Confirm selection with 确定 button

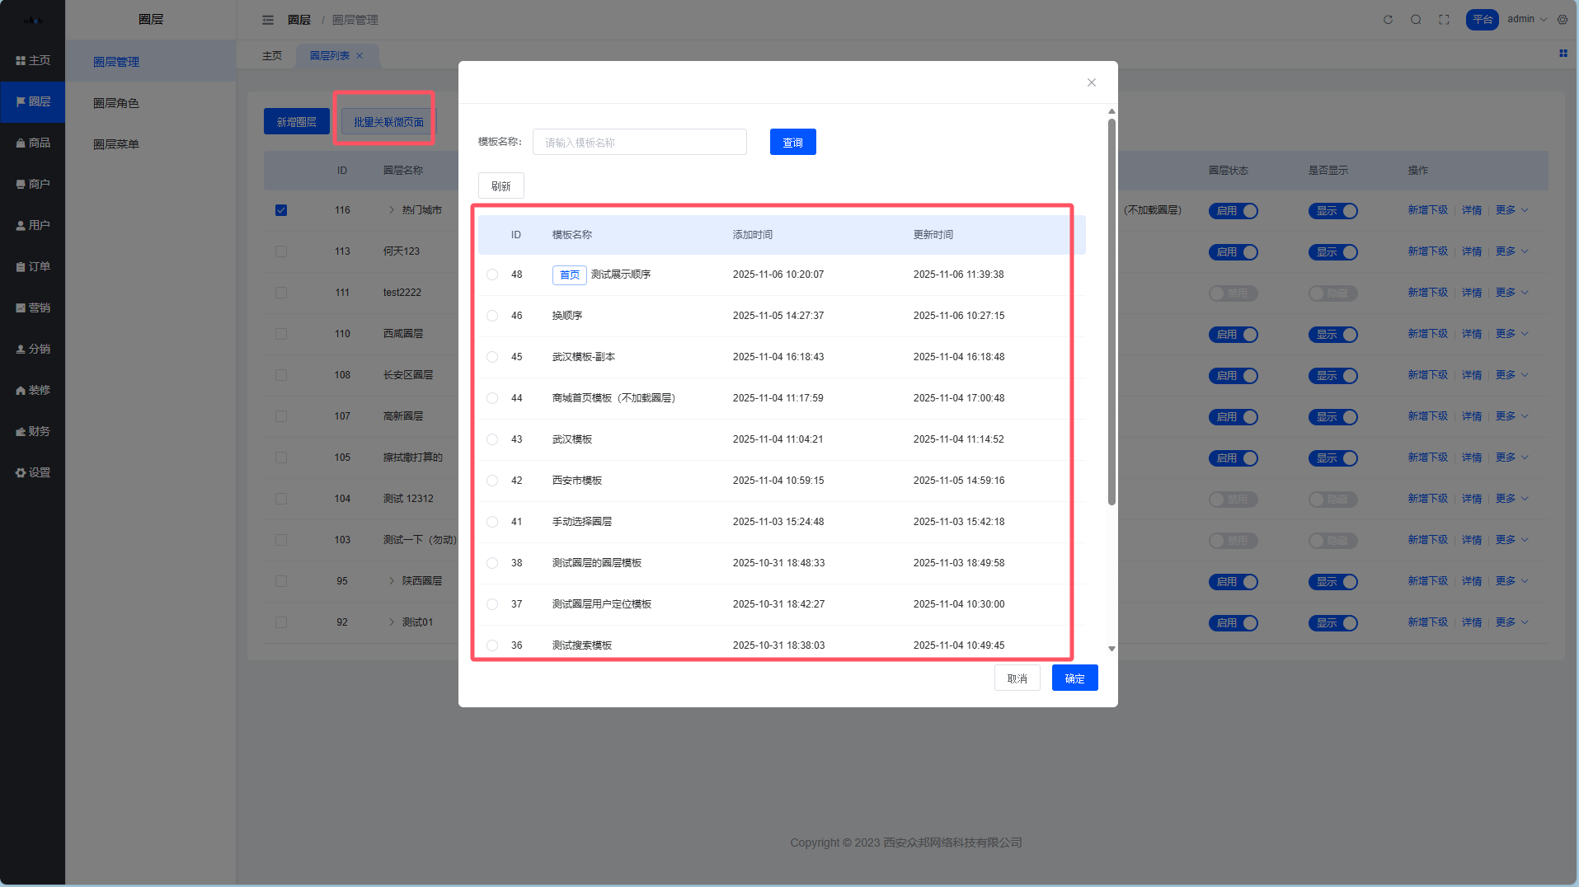click(x=1074, y=678)
